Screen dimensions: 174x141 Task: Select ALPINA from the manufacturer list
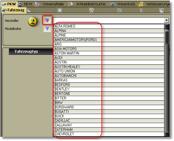[x=109, y=31]
